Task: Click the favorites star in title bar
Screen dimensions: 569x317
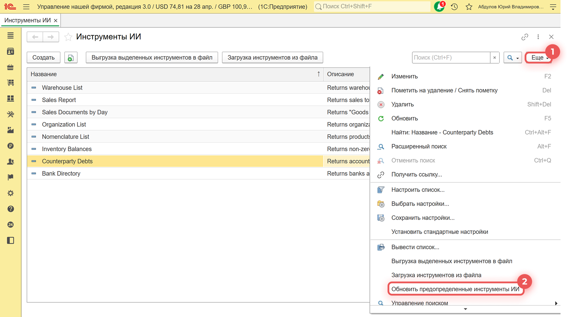Action: pos(469,6)
